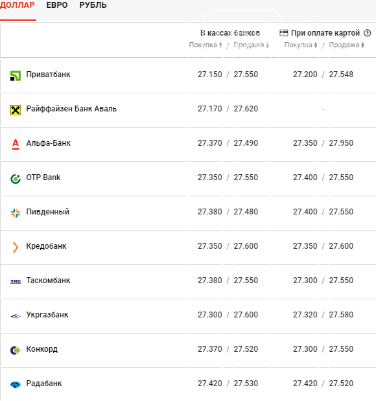Click the red Альфа-Банк logo icon
This screenshot has height=401, width=376.
[x=16, y=144]
